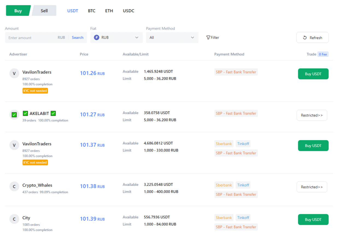This screenshot has height=233, width=349.
Task: Click Crypto_Whales avatar circle
Action: tap(14, 187)
